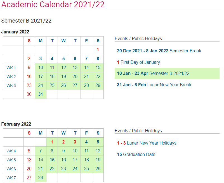The height and width of the screenshot is (183, 224).
Task: Click the red date 2 in February
Action: (63, 142)
